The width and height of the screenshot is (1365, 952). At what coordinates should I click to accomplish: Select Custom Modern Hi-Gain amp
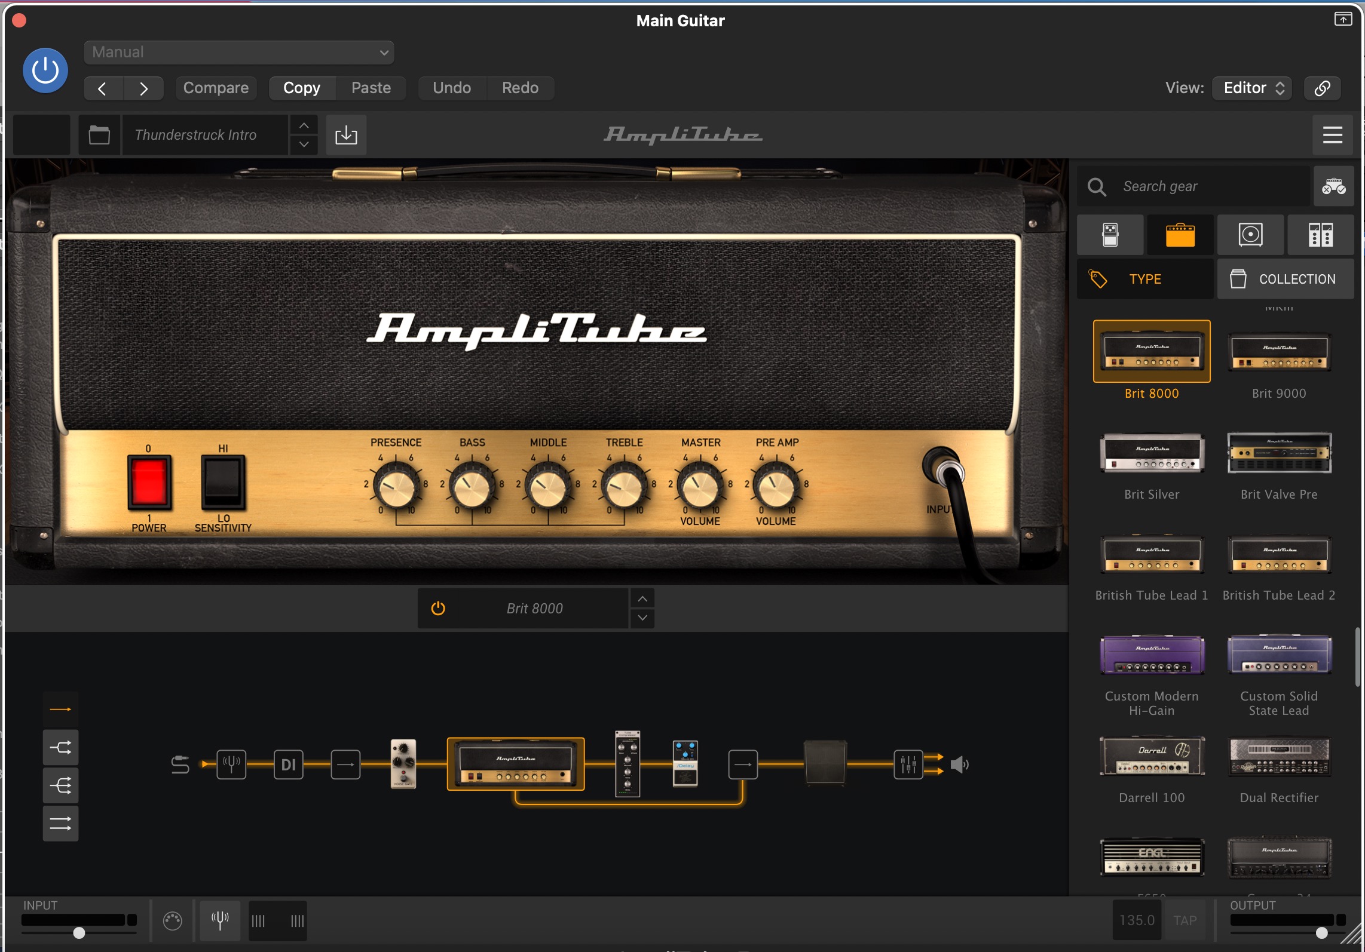pyautogui.click(x=1152, y=655)
